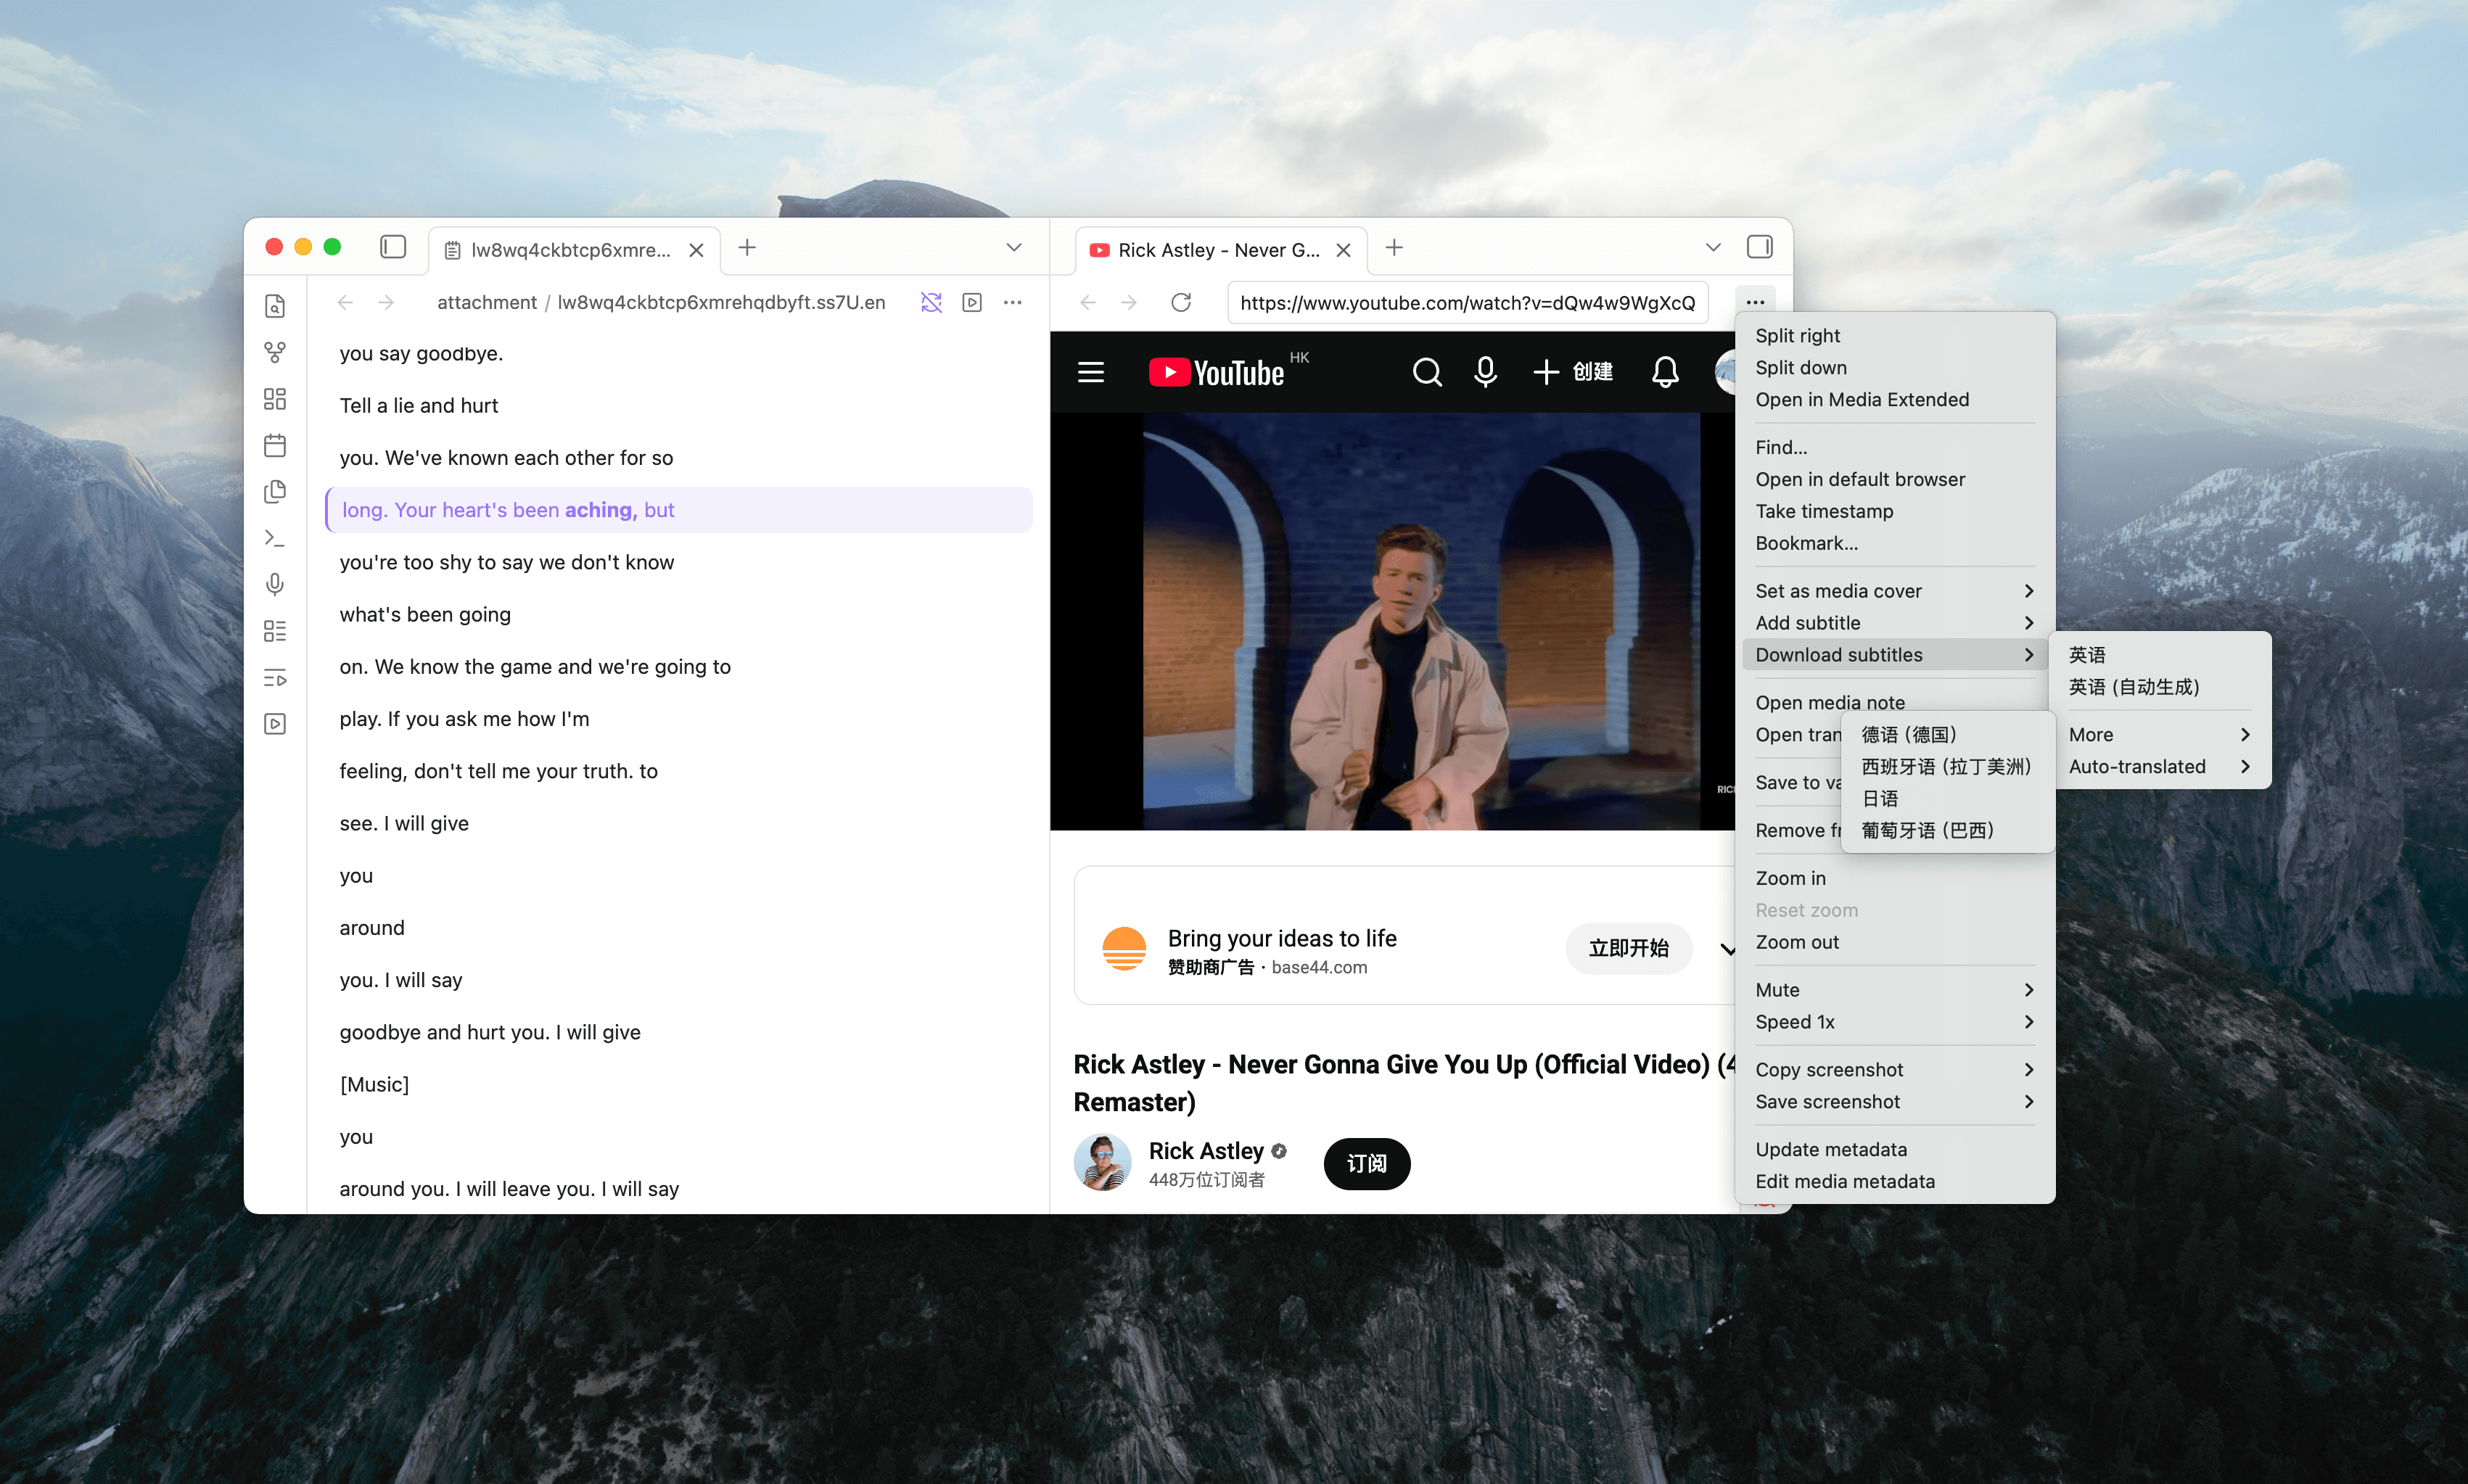Add new tab in right pane
Viewport: 2468px width, 1484px height.
point(1394,247)
